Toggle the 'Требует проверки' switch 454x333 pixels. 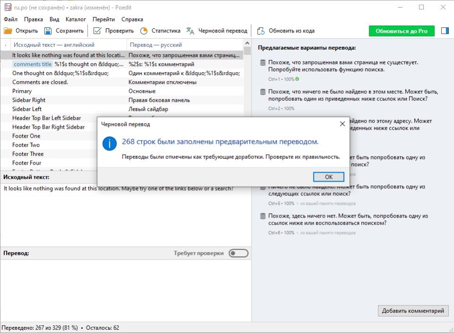238,253
